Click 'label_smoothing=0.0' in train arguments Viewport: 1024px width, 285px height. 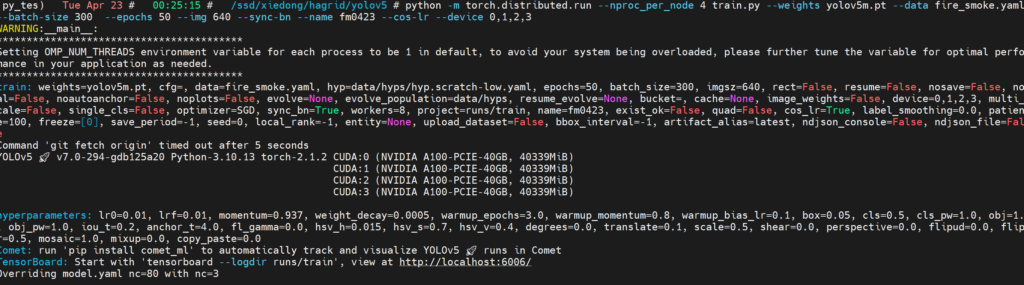click(919, 111)
